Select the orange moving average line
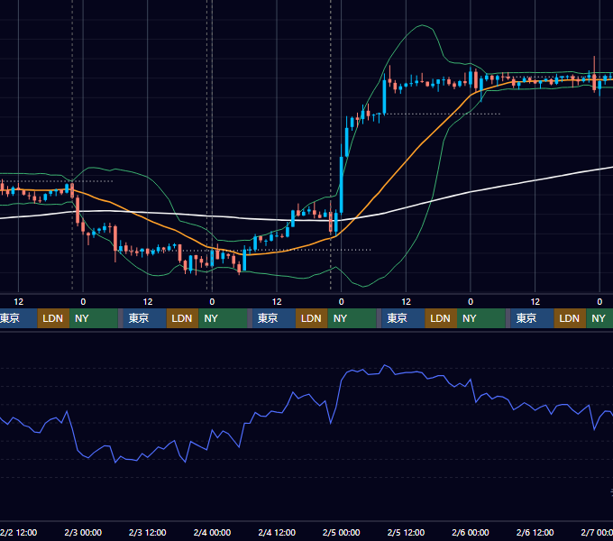613x541 pixels. tap(407, 161)
